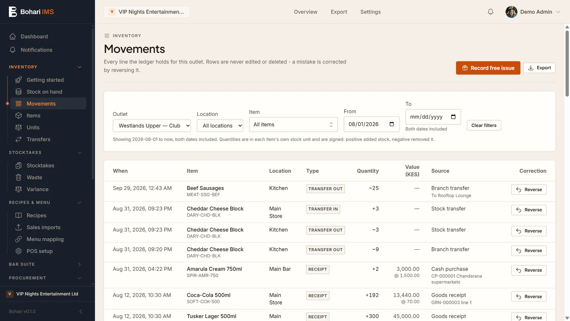Click the Inventory breadcrumb list icon
Viewport: 570px width, 321px height.
coord(107,36)
